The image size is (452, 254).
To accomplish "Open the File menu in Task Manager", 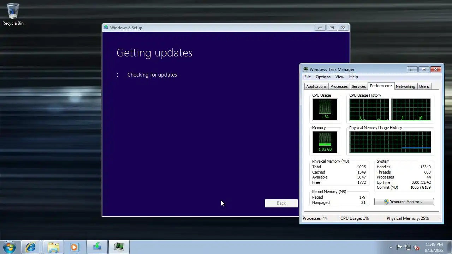I will (308, 77).
